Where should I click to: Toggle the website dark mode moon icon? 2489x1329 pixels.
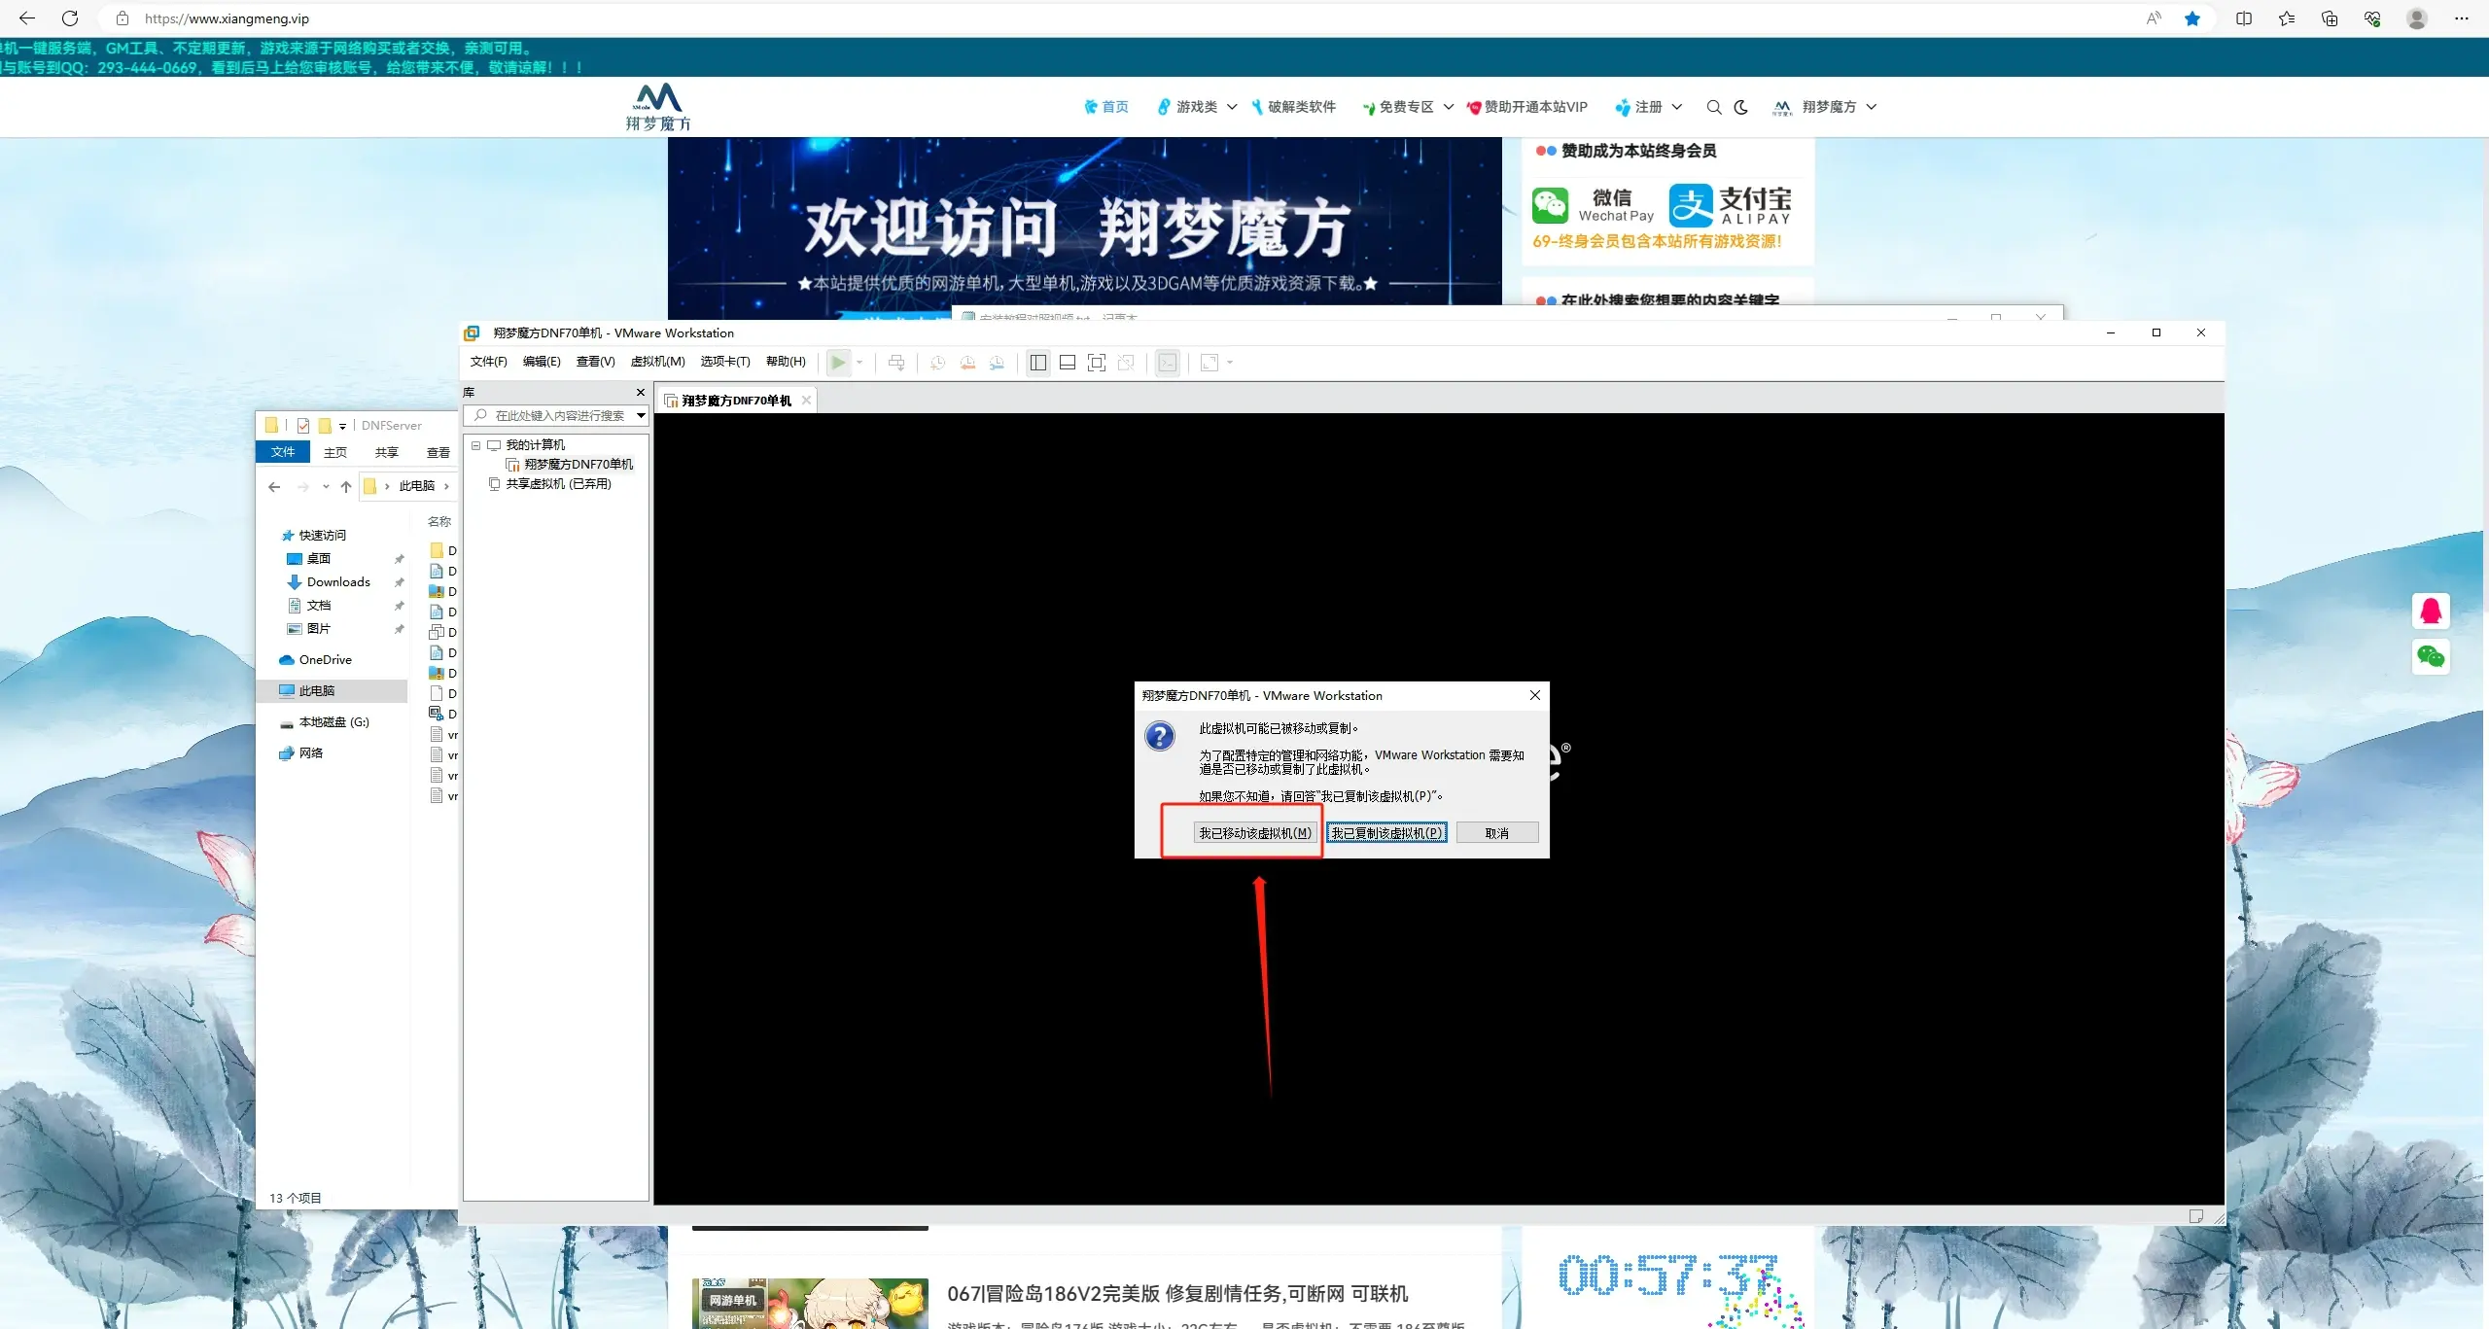coord(1741,107)
